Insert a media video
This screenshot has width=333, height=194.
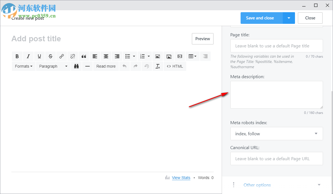180,56
